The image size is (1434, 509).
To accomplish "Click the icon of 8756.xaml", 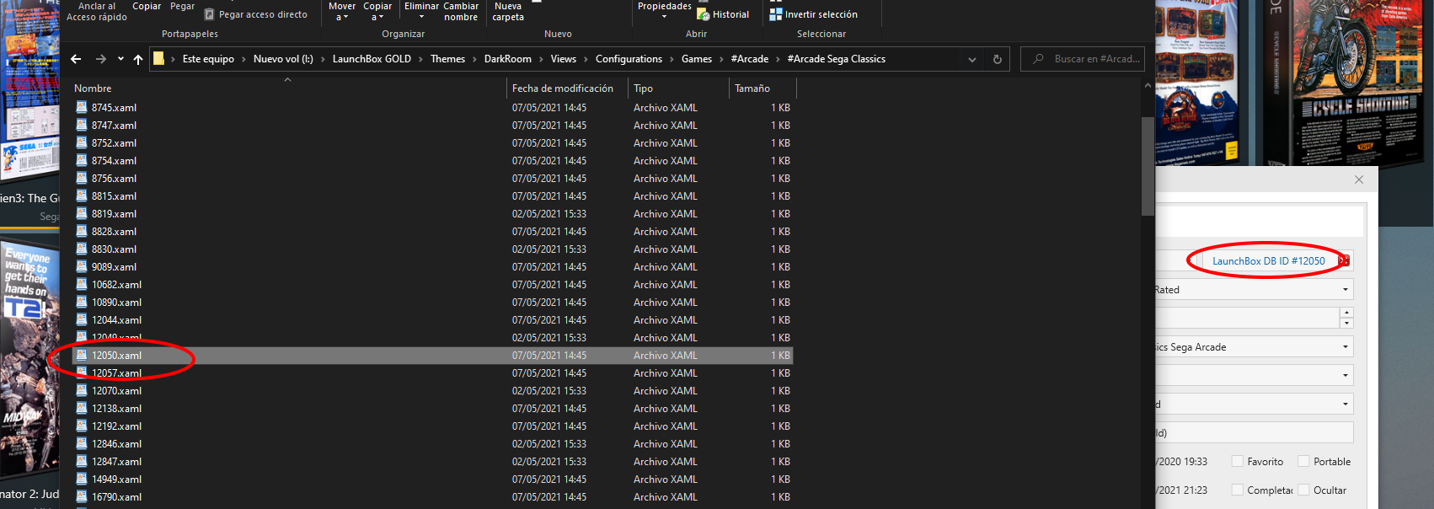I will (x=82, y=178).
